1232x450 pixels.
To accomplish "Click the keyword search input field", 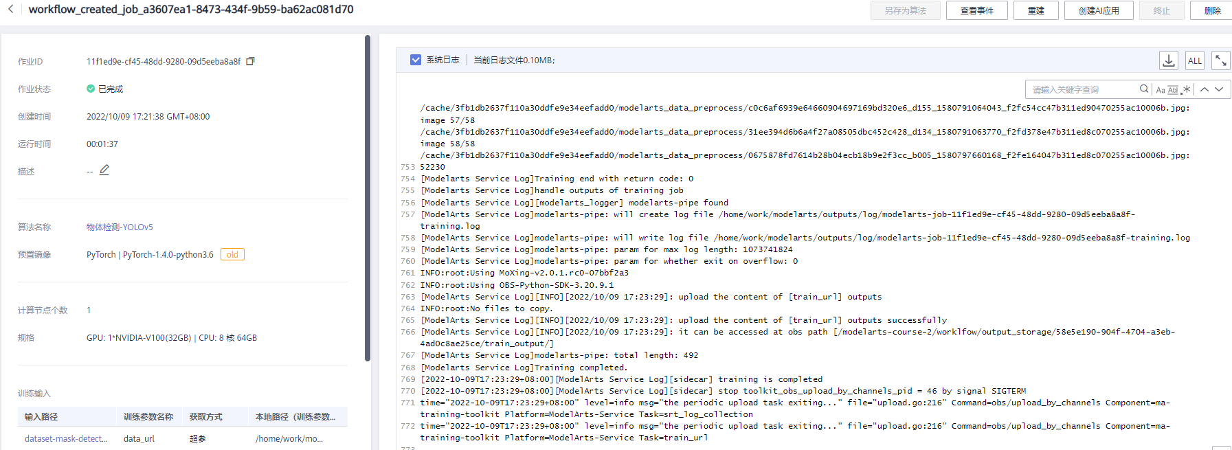I will [x=1082, y=89].
